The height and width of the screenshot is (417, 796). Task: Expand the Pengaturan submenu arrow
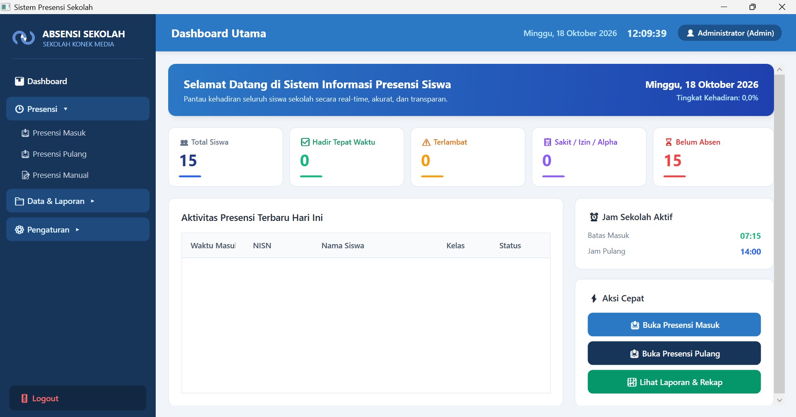(77, 230)
